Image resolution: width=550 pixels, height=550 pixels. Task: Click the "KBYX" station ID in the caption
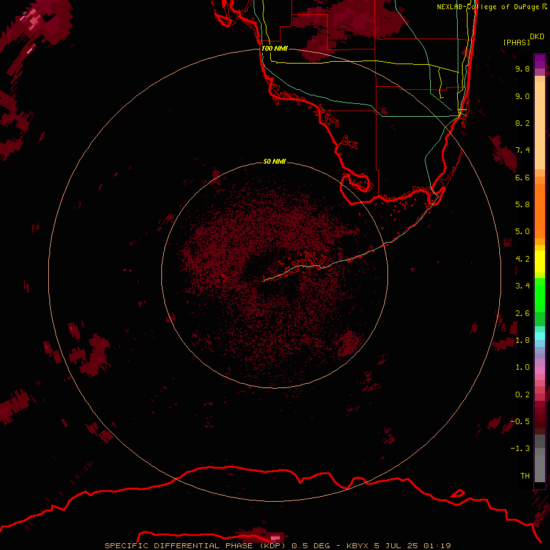pos(357,546)
